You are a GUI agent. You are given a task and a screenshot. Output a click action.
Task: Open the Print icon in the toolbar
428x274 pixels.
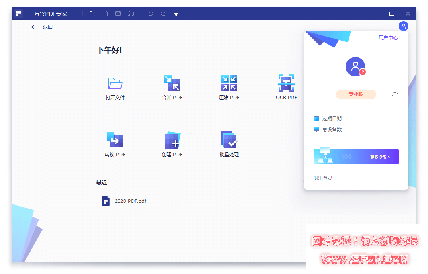click(130, 13)
